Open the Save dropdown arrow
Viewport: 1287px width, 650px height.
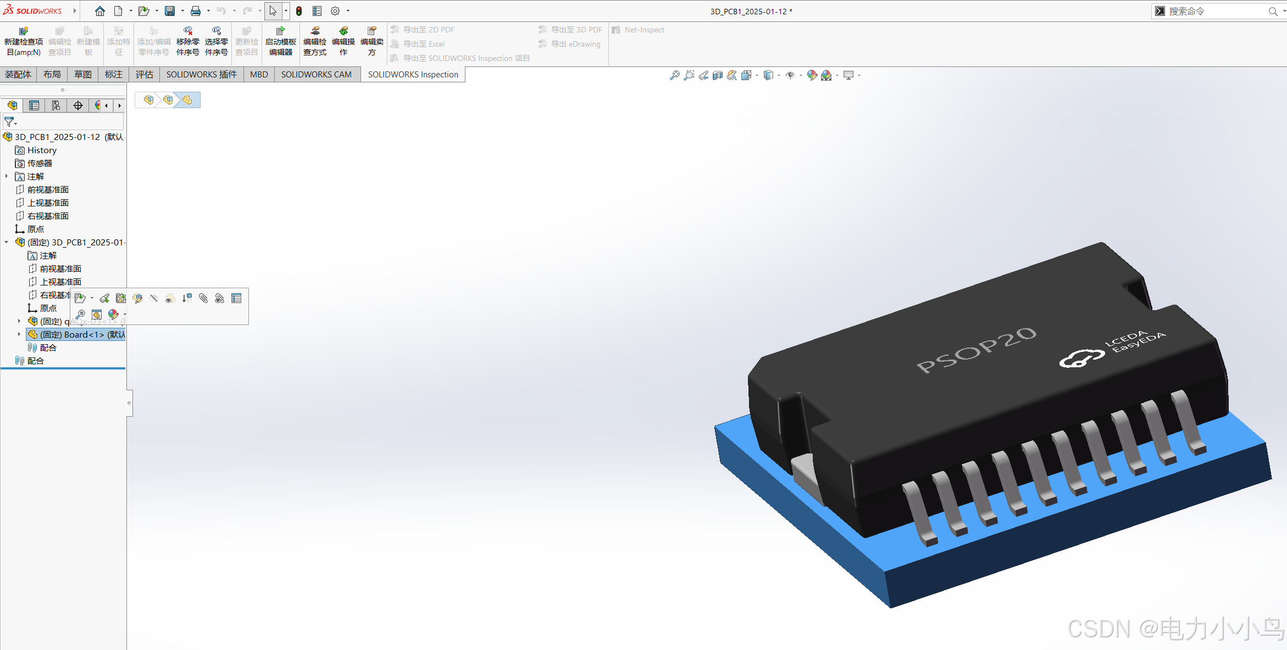pyautogui.click(x=182, y=11)
